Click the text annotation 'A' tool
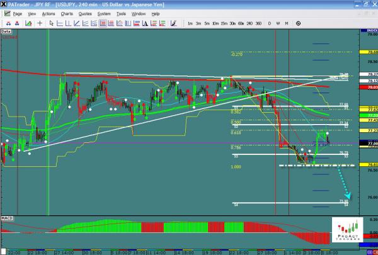The height and width of the screenshot is (255, 378). 145,23
